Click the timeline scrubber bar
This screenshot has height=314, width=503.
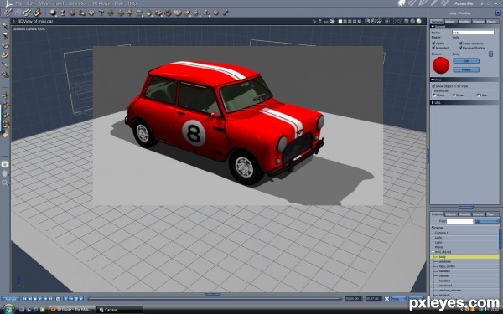coord(215,299)
